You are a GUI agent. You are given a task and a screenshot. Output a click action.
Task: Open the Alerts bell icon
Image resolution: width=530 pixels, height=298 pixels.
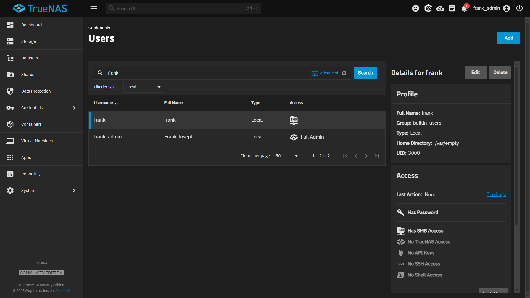click(x=464, y=8)
